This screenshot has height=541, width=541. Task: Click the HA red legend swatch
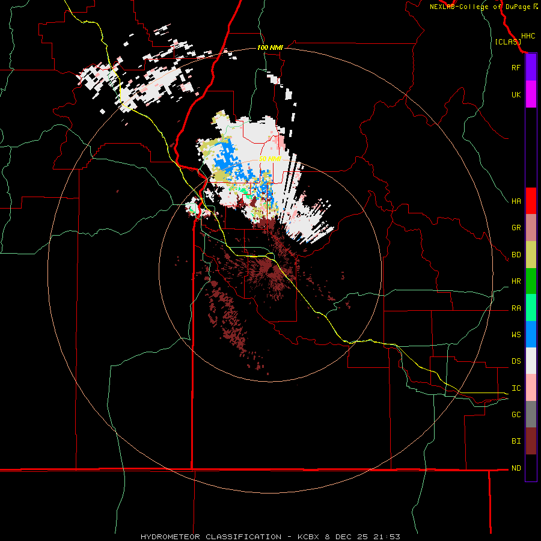(531, 201)
